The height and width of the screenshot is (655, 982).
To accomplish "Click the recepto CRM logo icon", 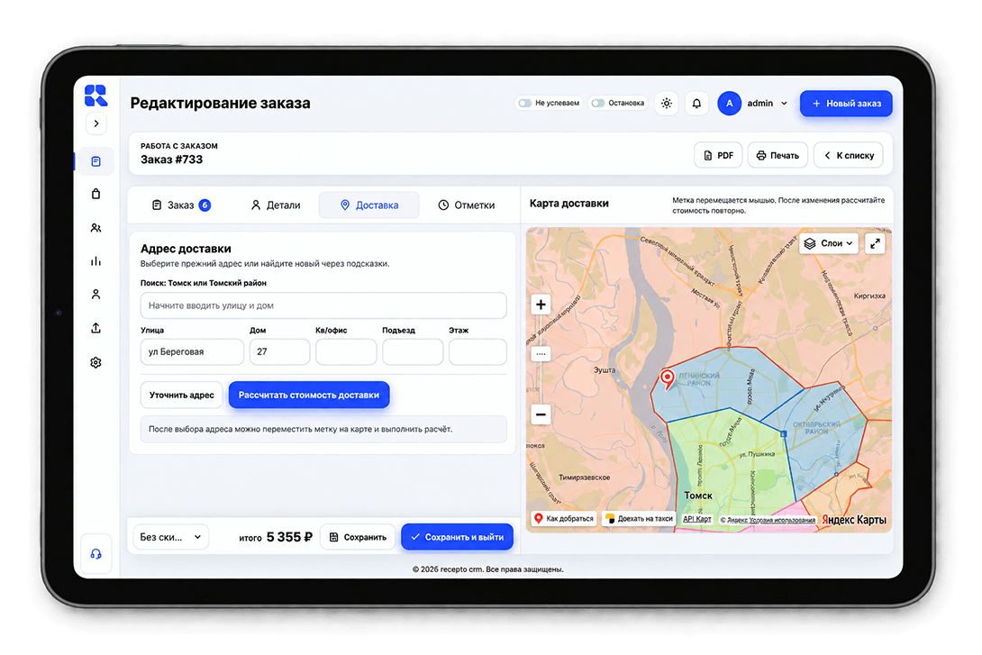I will (x=95, y=96).
